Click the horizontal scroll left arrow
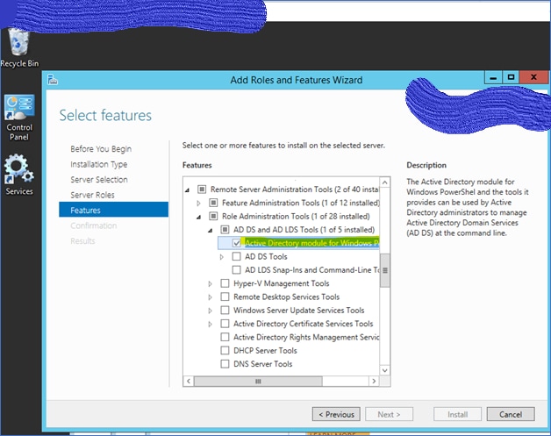This screenshot has height=436, width=551. click(x=189, y=382)
